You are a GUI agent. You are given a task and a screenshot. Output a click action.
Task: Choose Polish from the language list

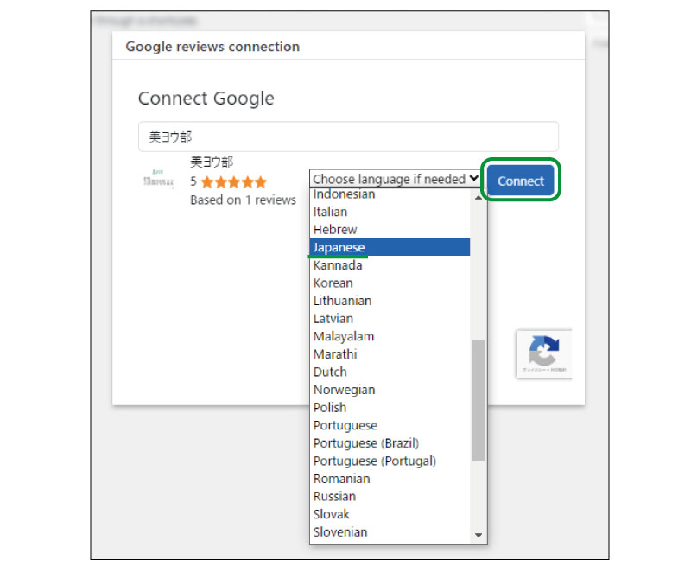329,408
